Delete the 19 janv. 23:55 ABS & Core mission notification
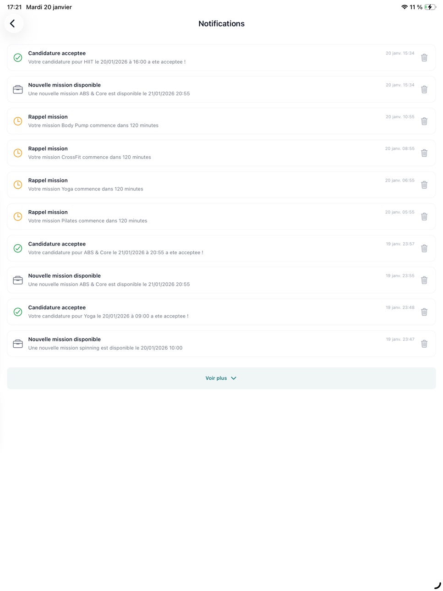The height and width of the screenshot is (591, 443). pyautogui.click(x=424, y=280)
